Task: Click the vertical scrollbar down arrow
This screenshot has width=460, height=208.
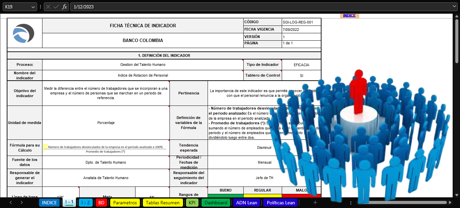Action: [457, 194]
